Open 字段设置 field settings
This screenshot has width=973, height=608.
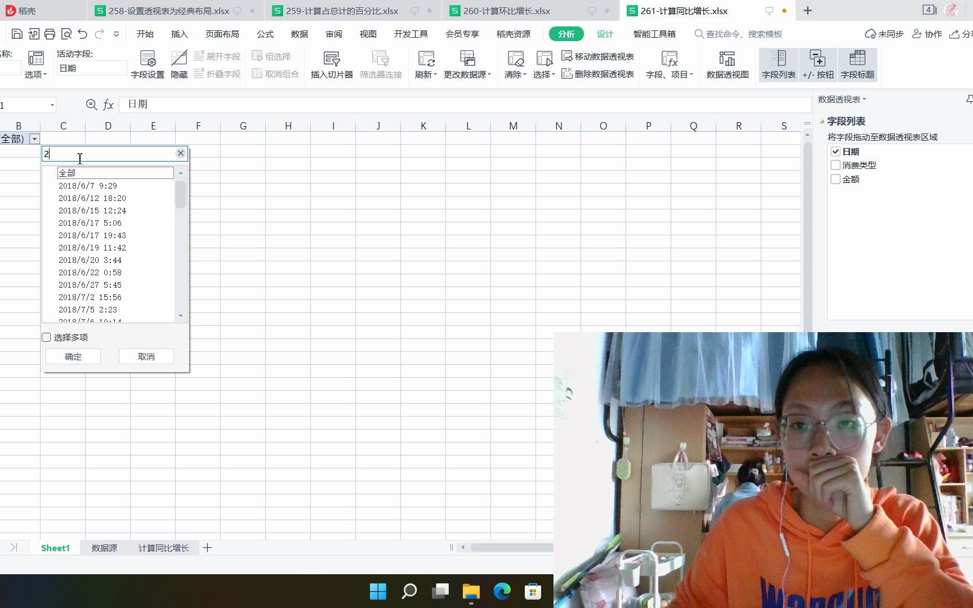[x=148, y=65]
